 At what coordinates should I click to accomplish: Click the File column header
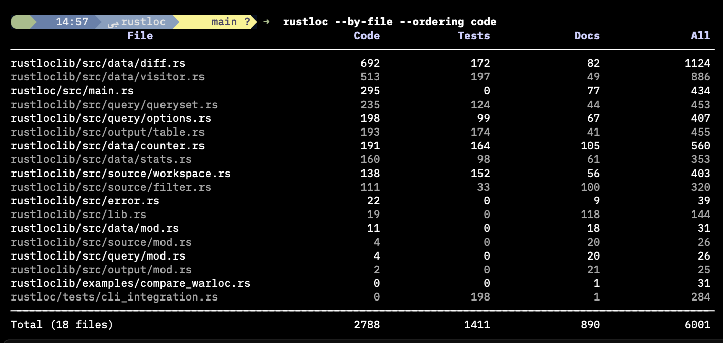coord(140,35)
